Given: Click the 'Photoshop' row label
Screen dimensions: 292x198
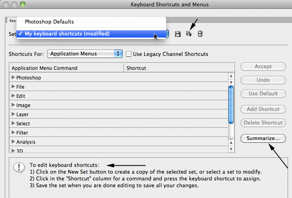Looking at the screenshot, I should pyautogui.click(x=29, y=78).
